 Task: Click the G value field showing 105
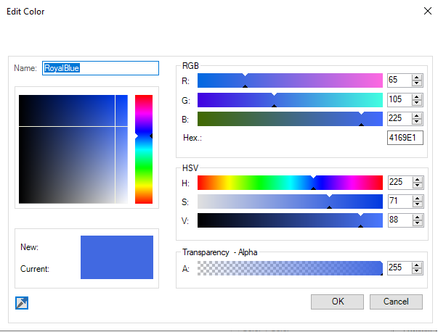(400, 100)
